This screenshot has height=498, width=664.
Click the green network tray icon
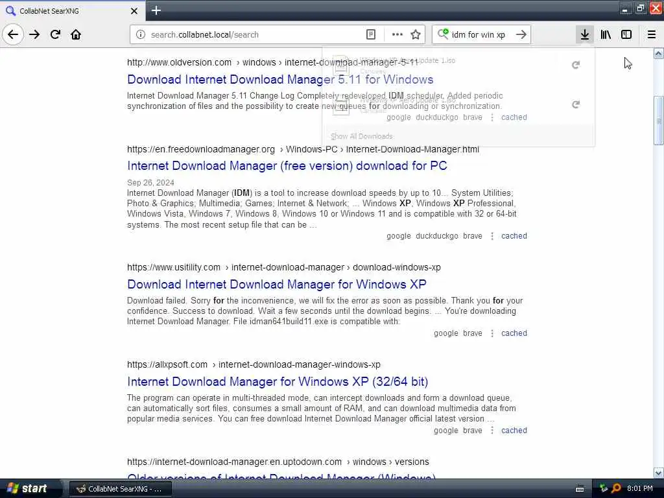tap(604, 489)
